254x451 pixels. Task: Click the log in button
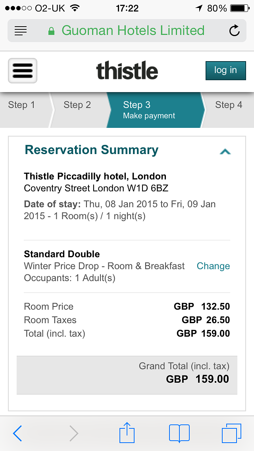click(225, 71)
